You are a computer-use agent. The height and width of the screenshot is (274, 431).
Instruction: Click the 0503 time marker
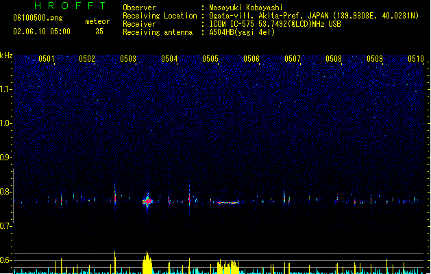pos(128,59)
